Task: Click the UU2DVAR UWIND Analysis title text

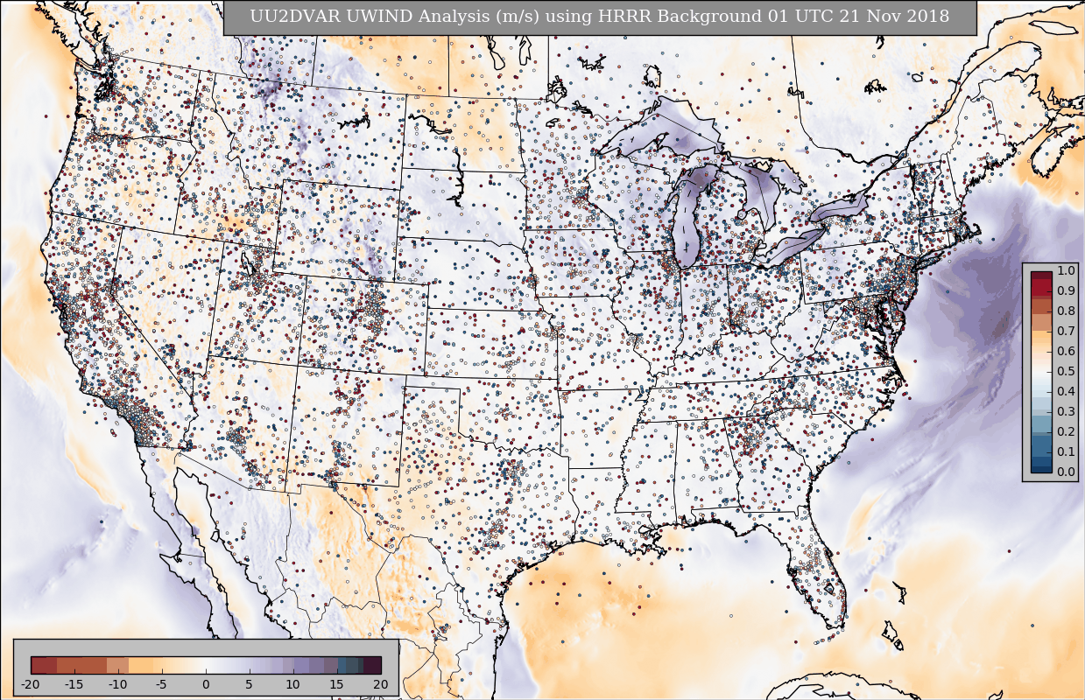Action: 599,17
